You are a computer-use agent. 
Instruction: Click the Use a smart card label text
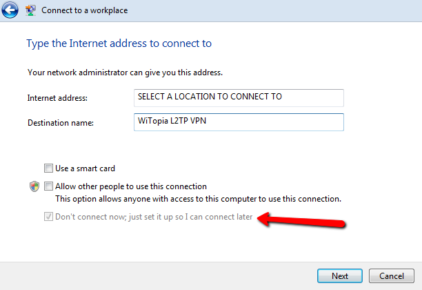point(85,168)
